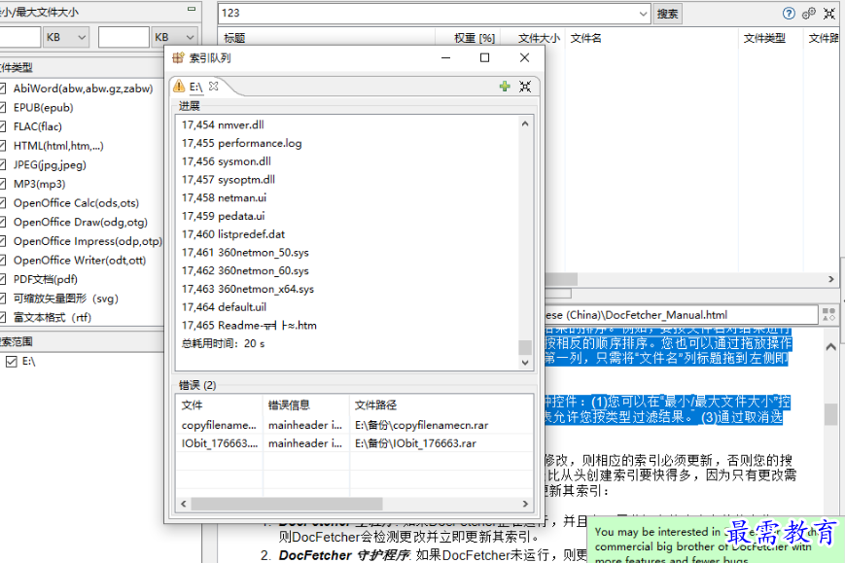Toggle the 富文本格式 (rtf) checkbox
This screenshot has width=845, height=563.
2,318
